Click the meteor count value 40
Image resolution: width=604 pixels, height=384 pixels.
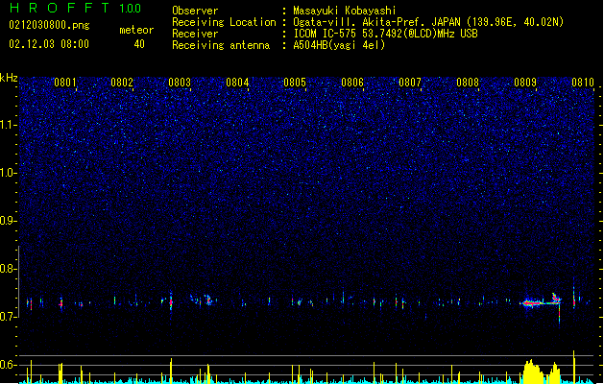point(139,44)
